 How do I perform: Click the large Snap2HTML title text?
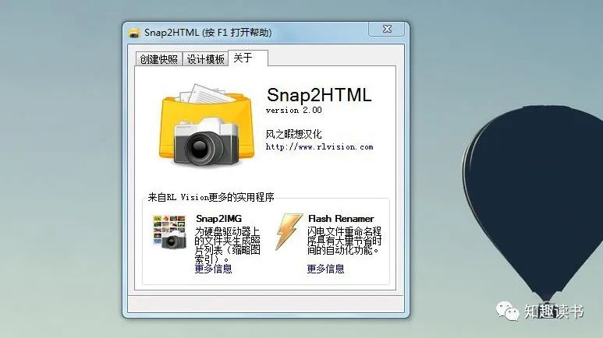click(319, 95)
